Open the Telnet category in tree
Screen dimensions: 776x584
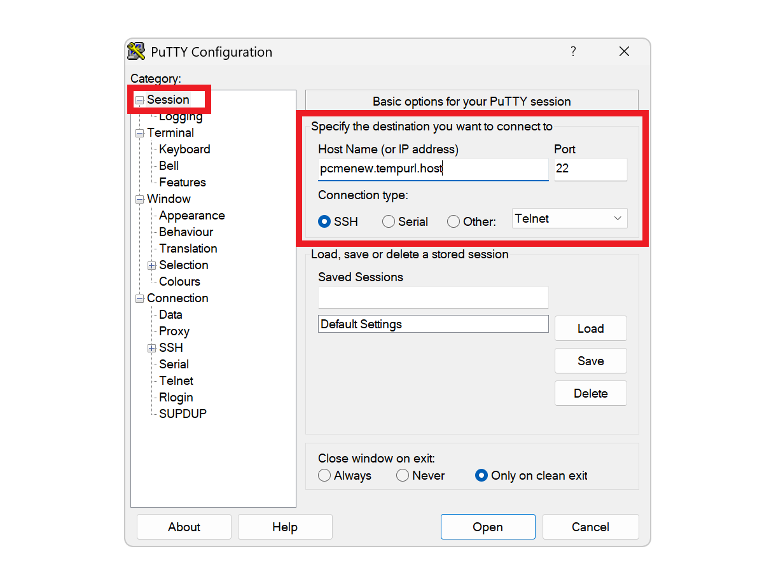point(176,380)
